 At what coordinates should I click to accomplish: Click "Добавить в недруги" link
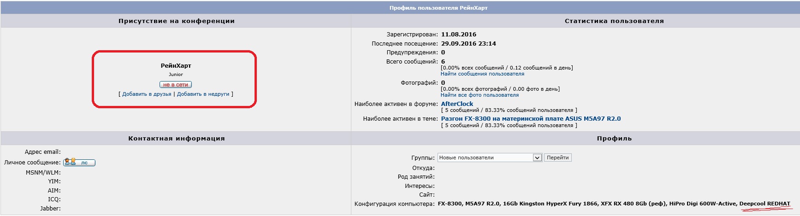click(x=203, y=94)
